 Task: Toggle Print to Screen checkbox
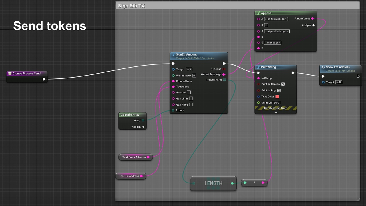(283, 84)
